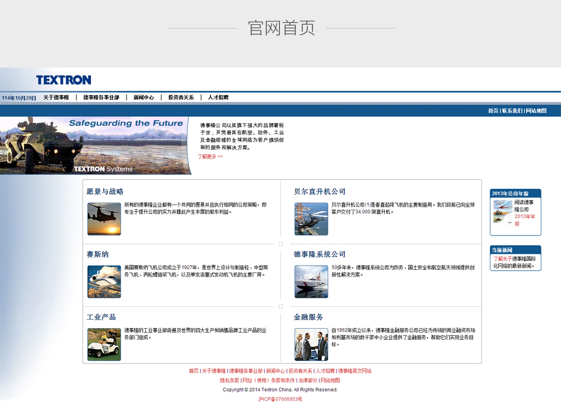The image size is (561, 402).
Task: Click footer link 关于德事隆
Action: click(x=214, y=371)
